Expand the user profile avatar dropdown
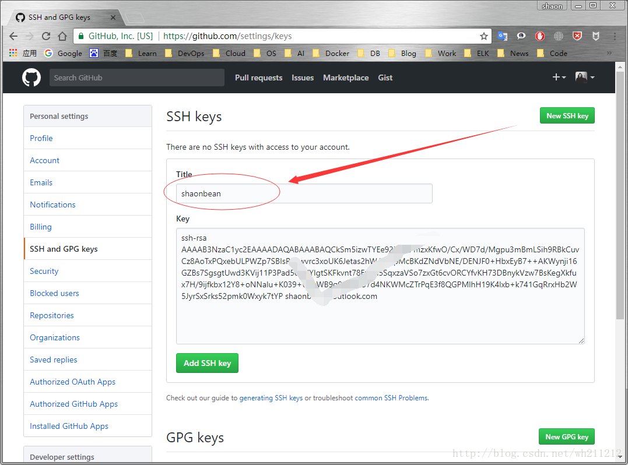 tap(580, 77)
